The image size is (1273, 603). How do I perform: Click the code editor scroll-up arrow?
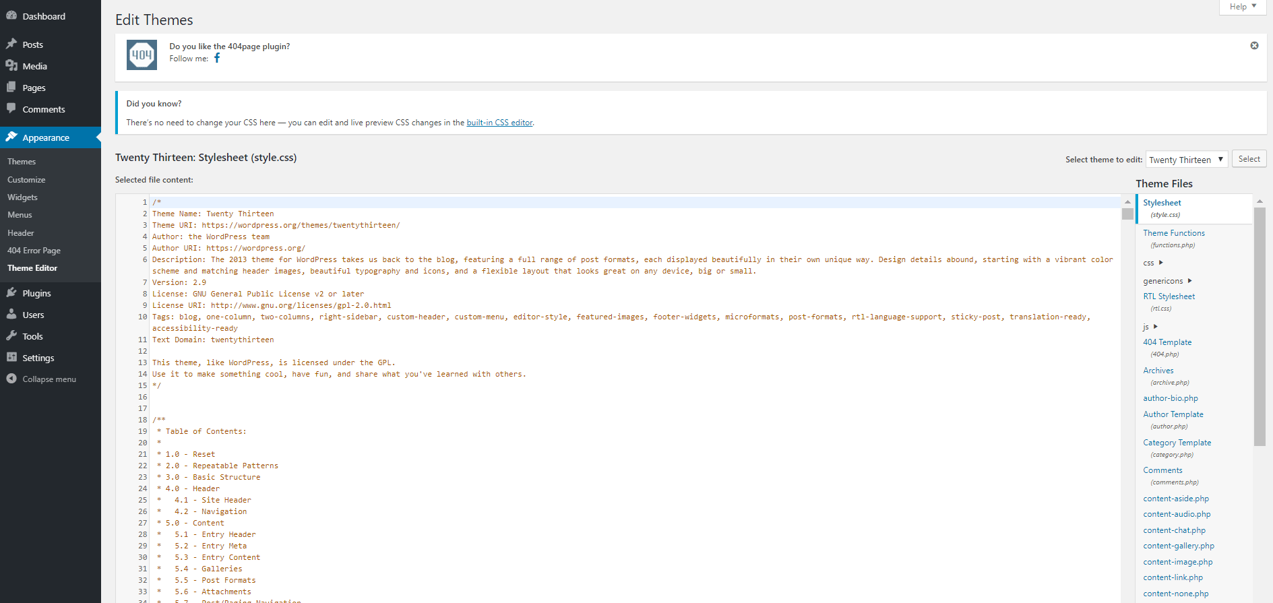[x=1127, y=201]
